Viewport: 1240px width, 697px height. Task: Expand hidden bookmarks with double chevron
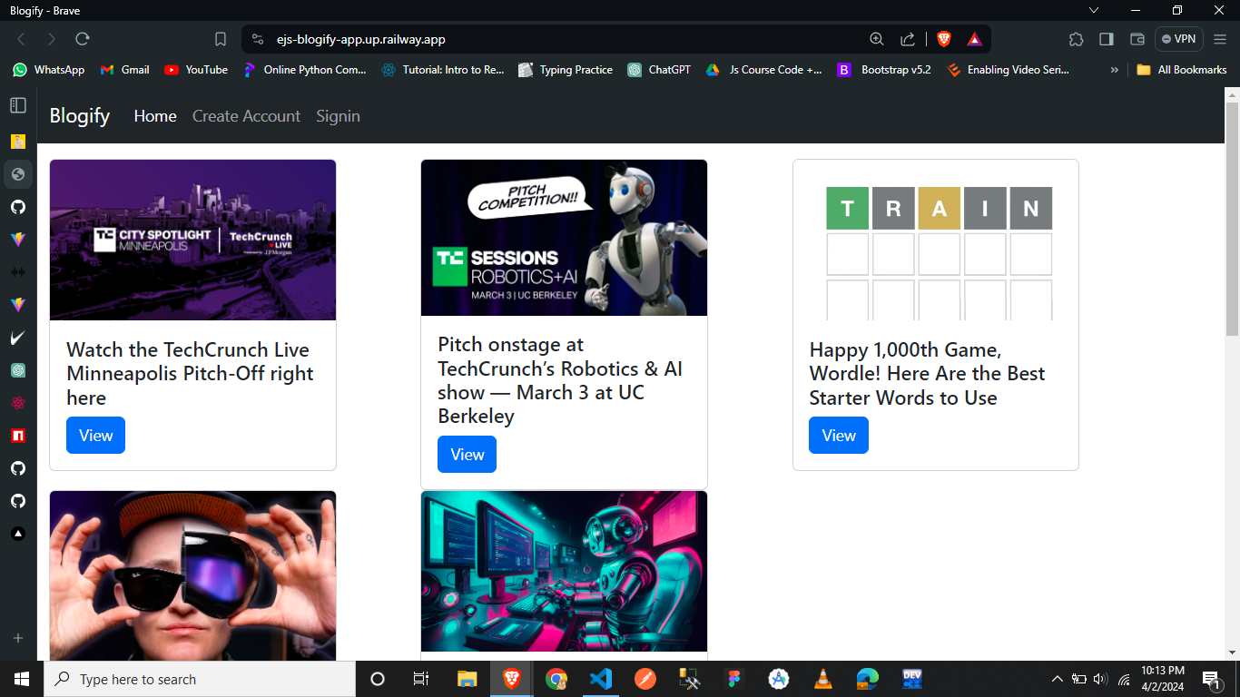1115,70
